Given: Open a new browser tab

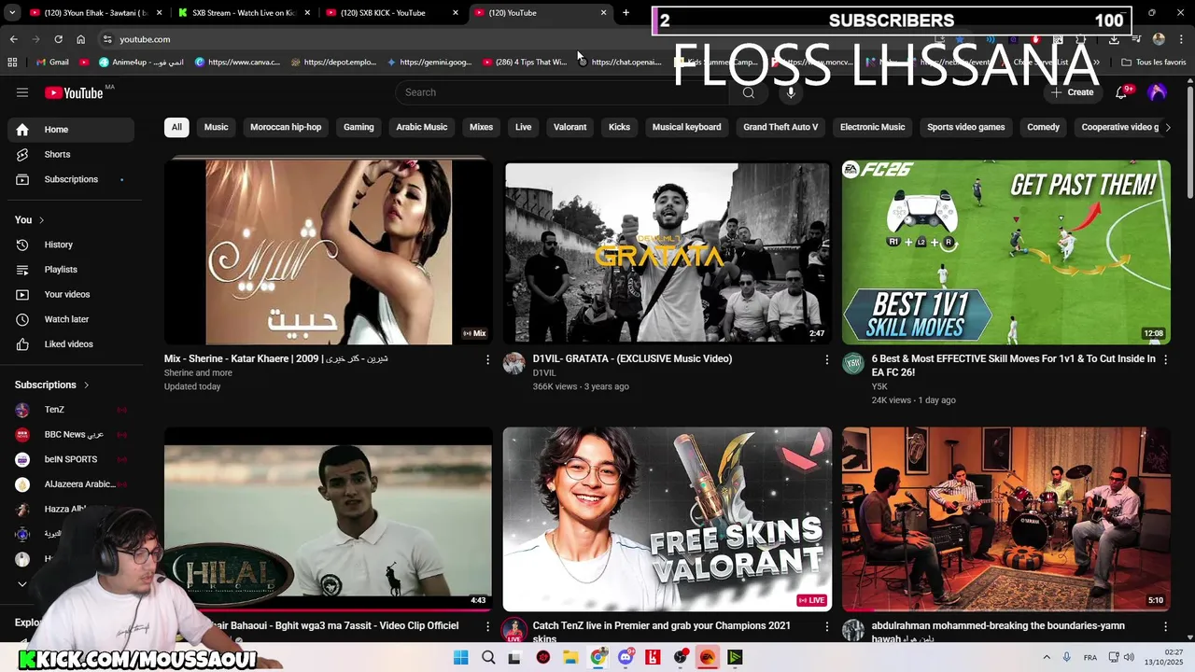Looking at the screenshot, I should (x=626, y=13).
